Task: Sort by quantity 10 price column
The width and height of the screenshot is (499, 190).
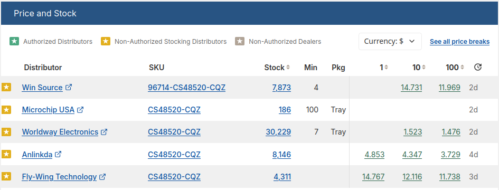Action: (x=419, y=68)
